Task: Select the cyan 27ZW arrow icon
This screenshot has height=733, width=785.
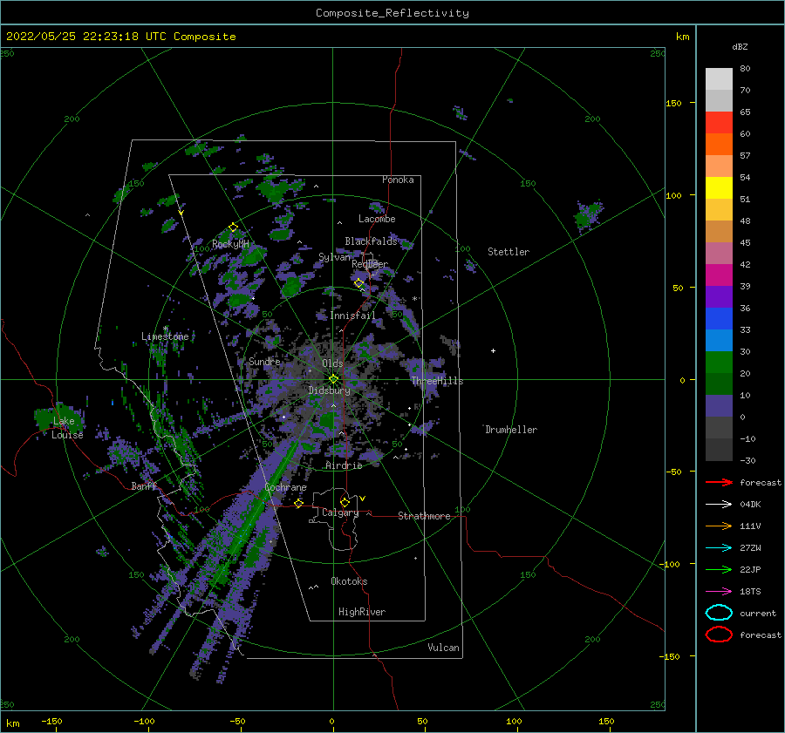Action: tap(719, 548)
